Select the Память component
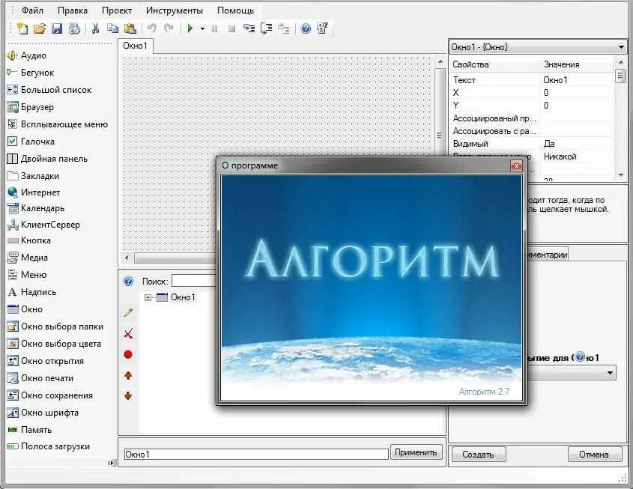633x489 pixels. coord(29,430)
